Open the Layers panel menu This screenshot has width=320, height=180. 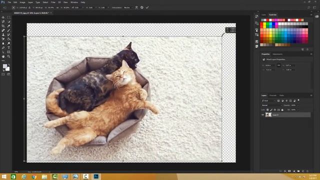click(311, 95)
